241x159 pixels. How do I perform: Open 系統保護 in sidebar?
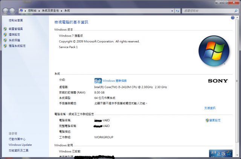[14, 40]
